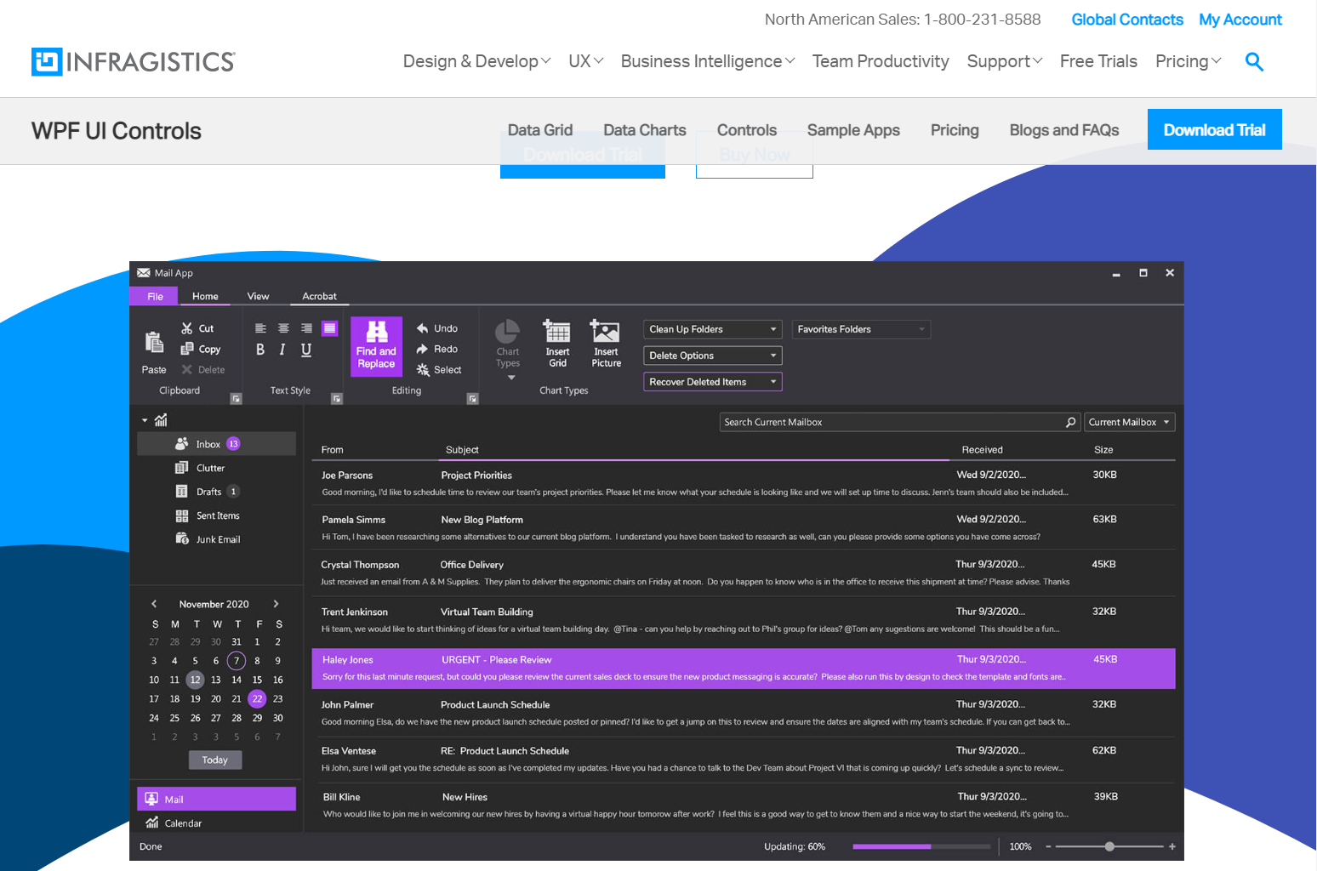The image size is (1317, 871).
Task: Switch to Mail navigation item
Action: pyautogui.click(x=217, y=799)
